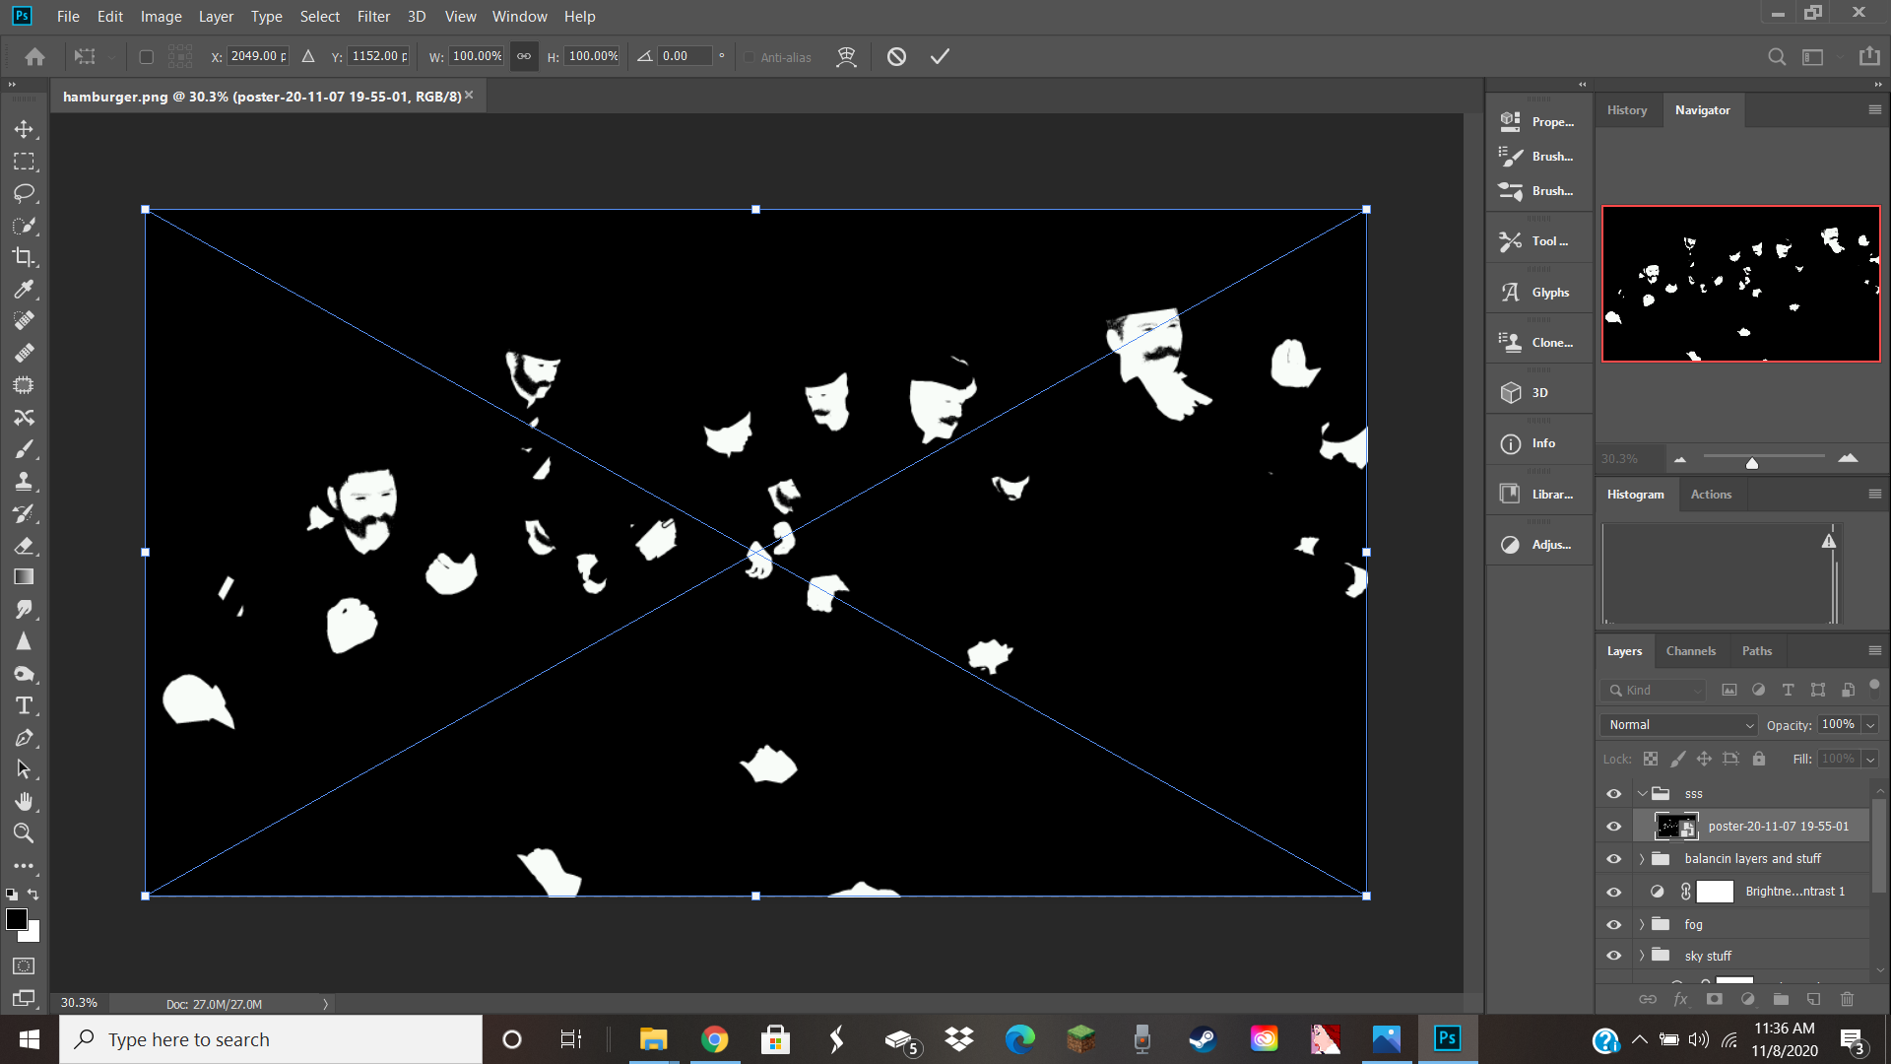Select the Lasso tool
This screenshot has height=1064, width=1891.
(x=24, y=193)
